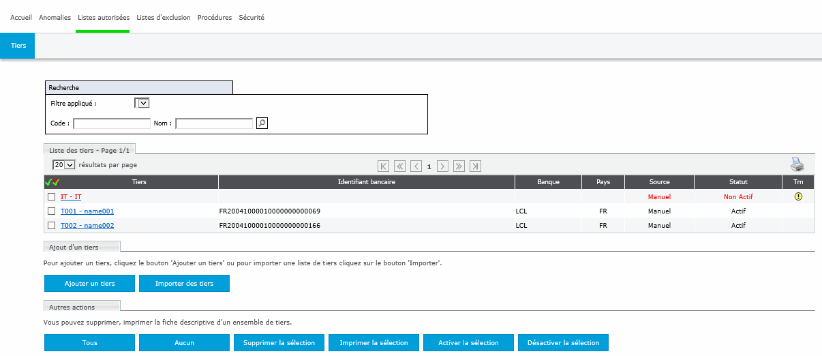Jump forward several pages with double-right arrow
The width and height of the screenshot is (822, 356).
[459, 166]
